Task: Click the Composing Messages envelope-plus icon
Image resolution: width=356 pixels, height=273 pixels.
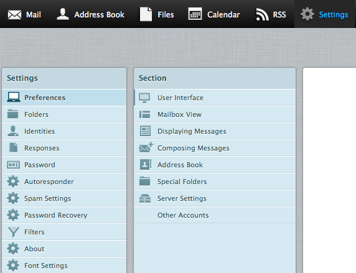Action: click(x=146, y=147)
